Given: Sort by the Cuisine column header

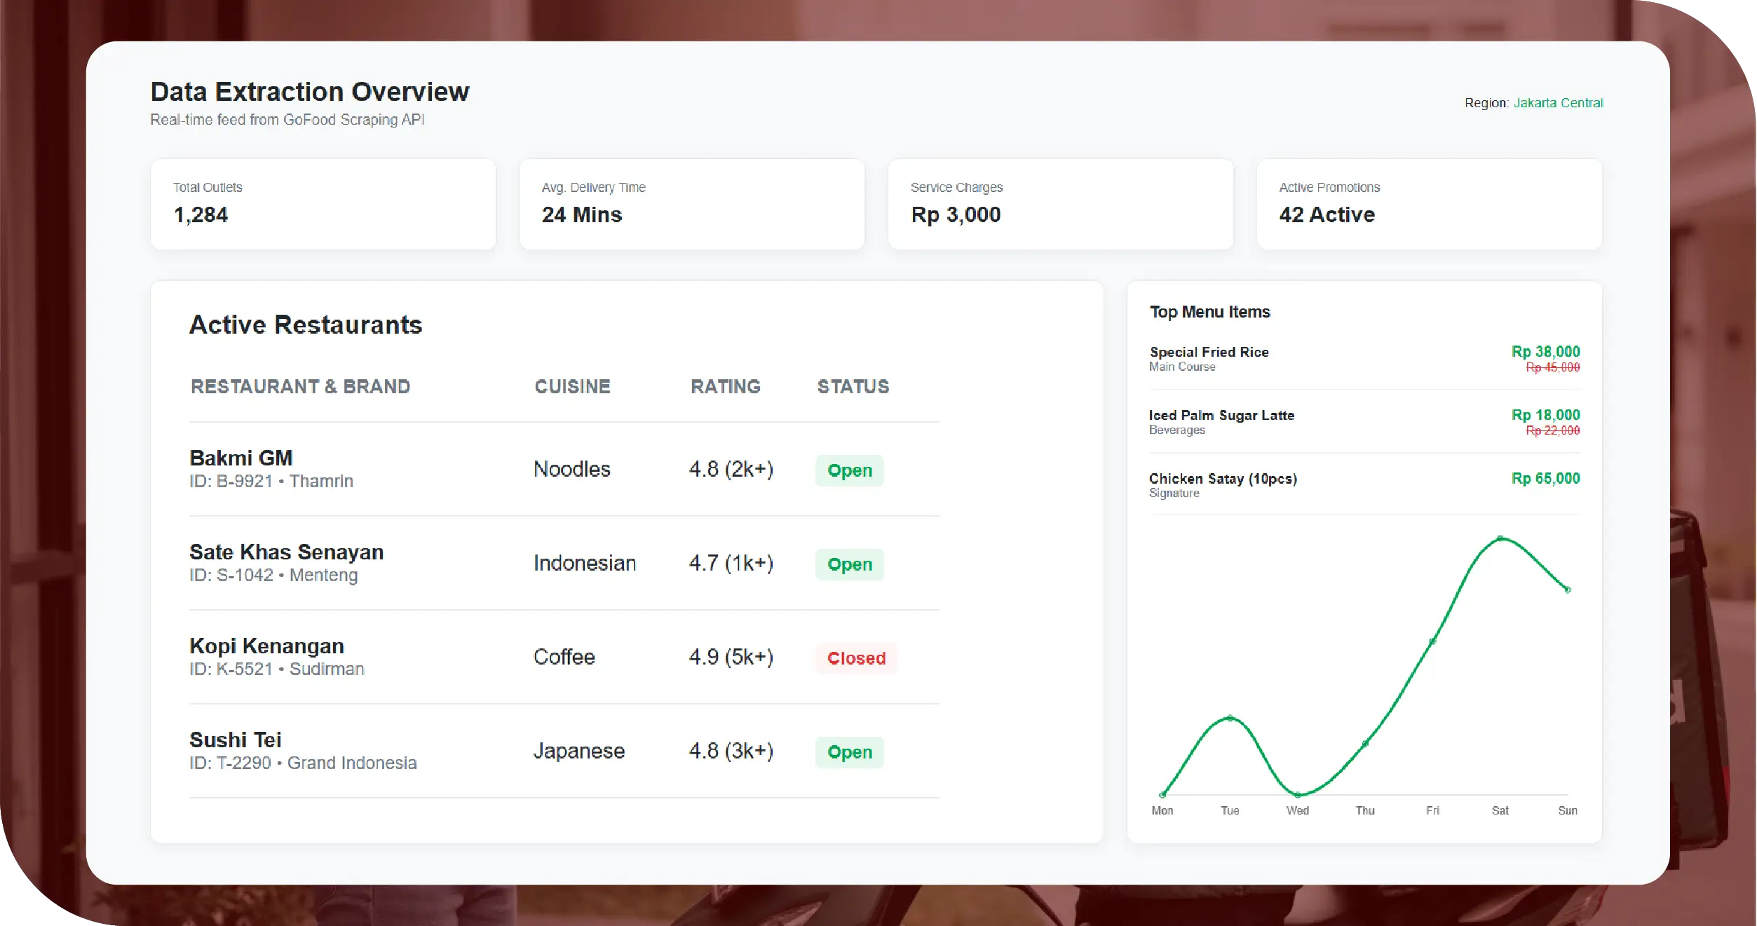Looking at the screenshot, I should [x=572, y=386].
